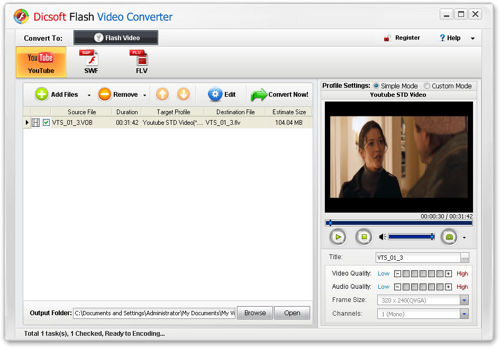
Task: Decrease Audio Quality with the minus button
Action: [397, 287]
